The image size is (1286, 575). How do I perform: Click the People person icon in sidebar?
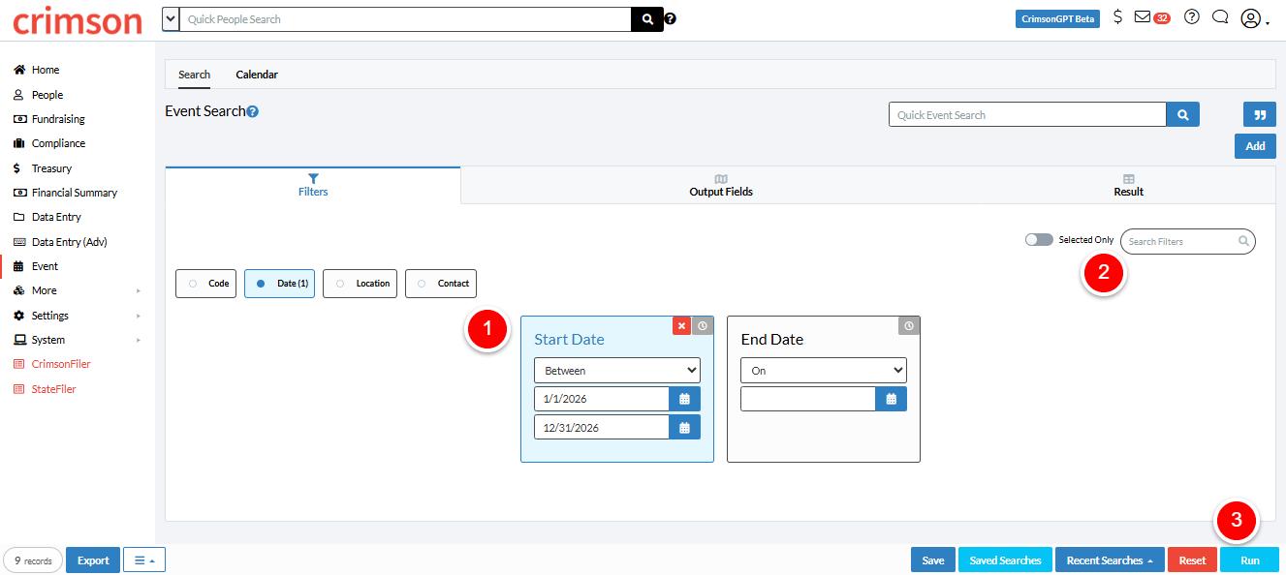click(18, 95)
